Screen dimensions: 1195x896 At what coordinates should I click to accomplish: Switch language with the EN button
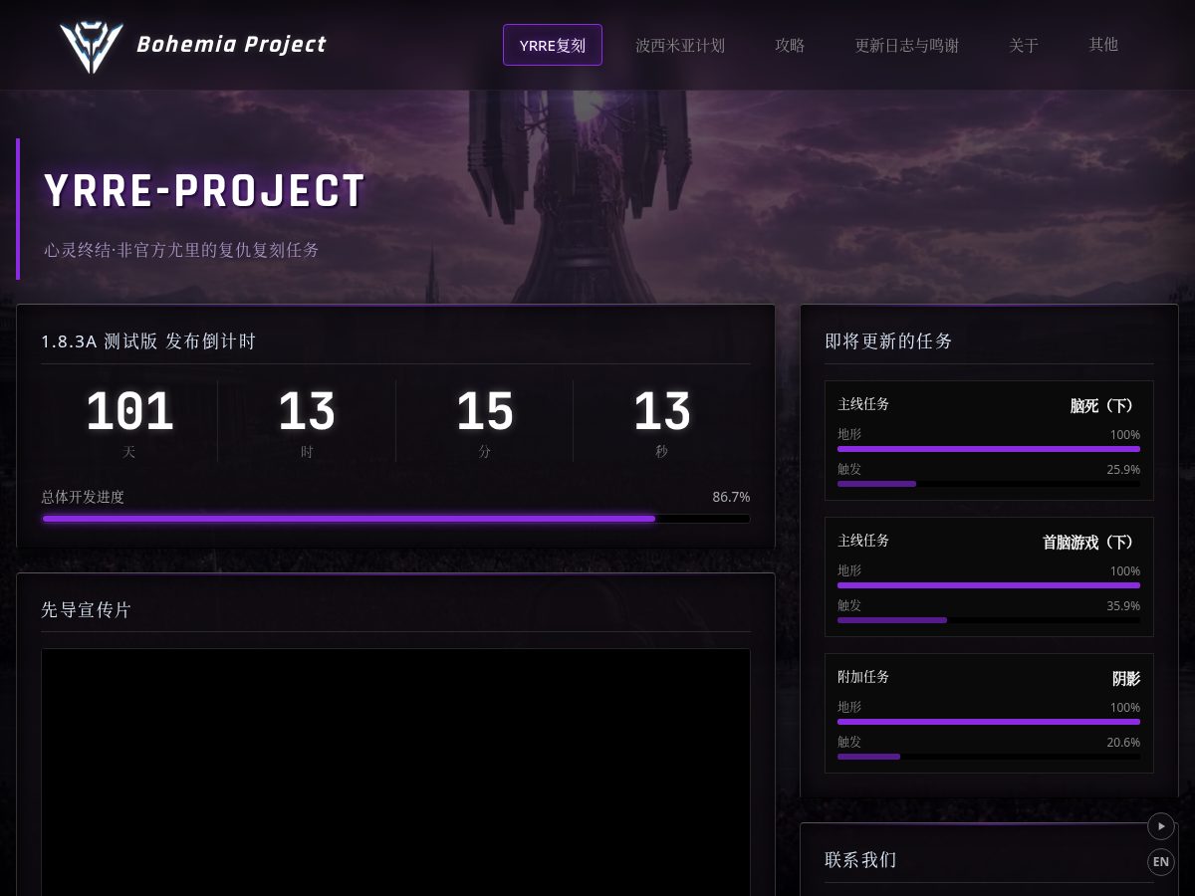click(x=1161, y=862)
